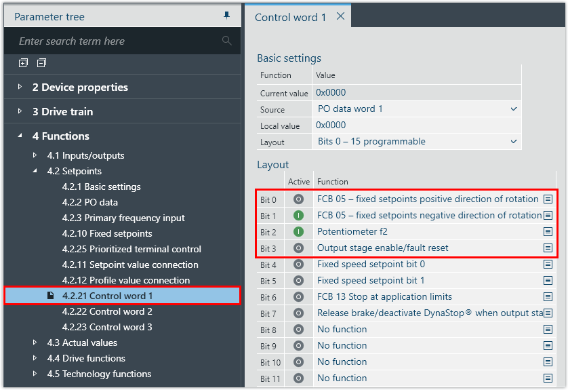
Task: Open 4.2.22 Control word 2
Action: pyautogui.click(x=106, y=311)
